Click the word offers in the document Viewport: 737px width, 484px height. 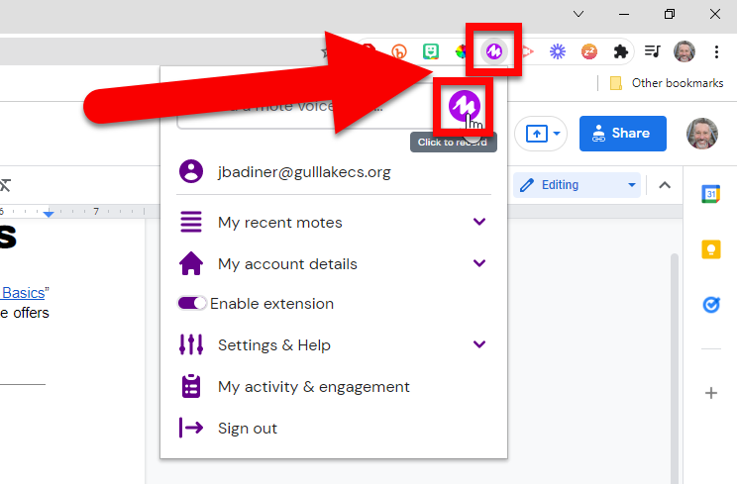click(31, 313)
